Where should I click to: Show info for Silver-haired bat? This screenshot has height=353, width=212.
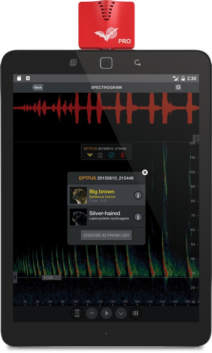point(138,217)
